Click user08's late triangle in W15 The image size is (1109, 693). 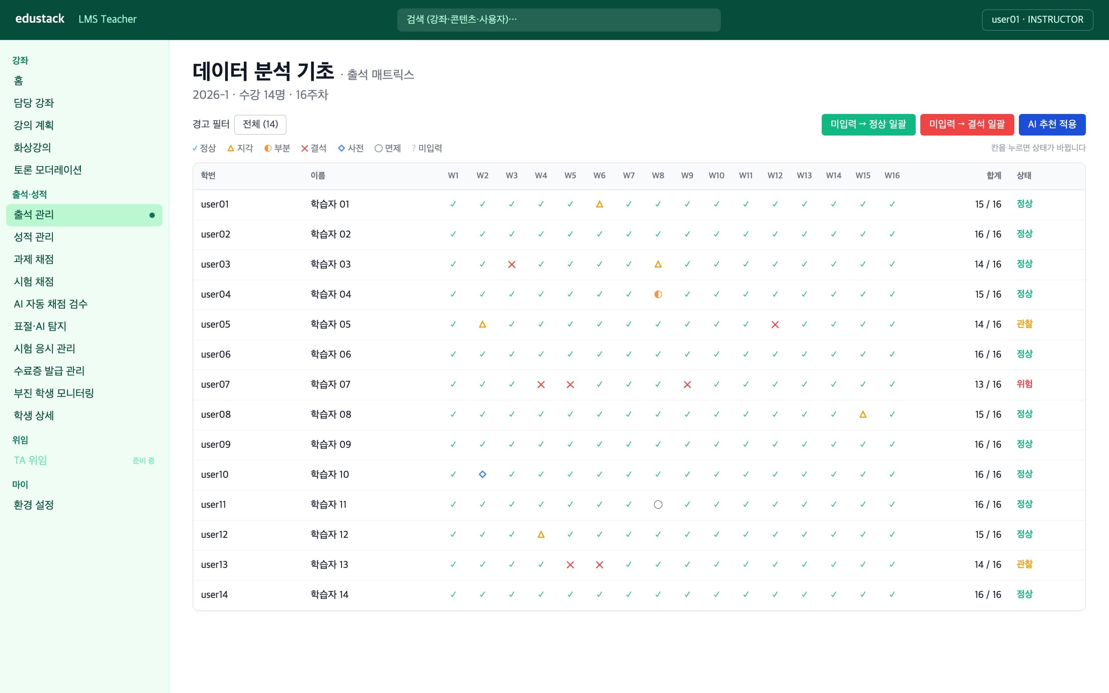(863, 414)
